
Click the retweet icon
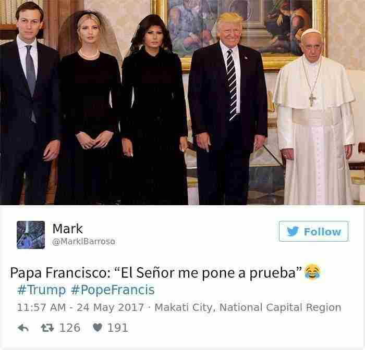click(x=47, y=328)
